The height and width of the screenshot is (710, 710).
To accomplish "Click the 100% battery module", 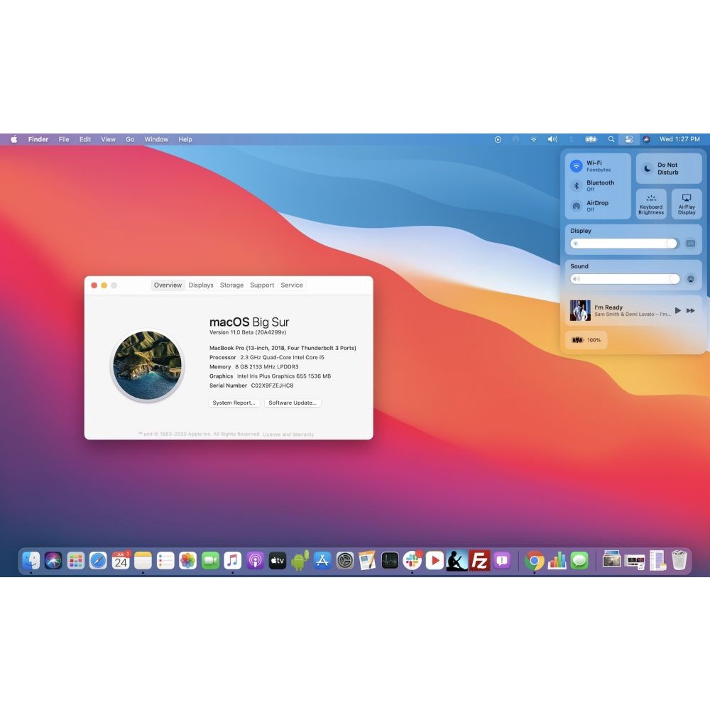I will pyautogui.click(x=586, y=339).
